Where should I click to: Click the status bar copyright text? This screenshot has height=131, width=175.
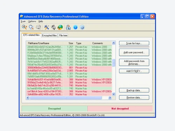click(x=62, y=115)
